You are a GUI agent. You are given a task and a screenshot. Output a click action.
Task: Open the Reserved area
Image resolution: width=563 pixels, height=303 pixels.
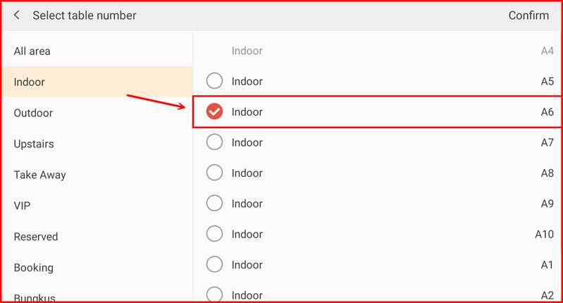(x=36, y=237)
